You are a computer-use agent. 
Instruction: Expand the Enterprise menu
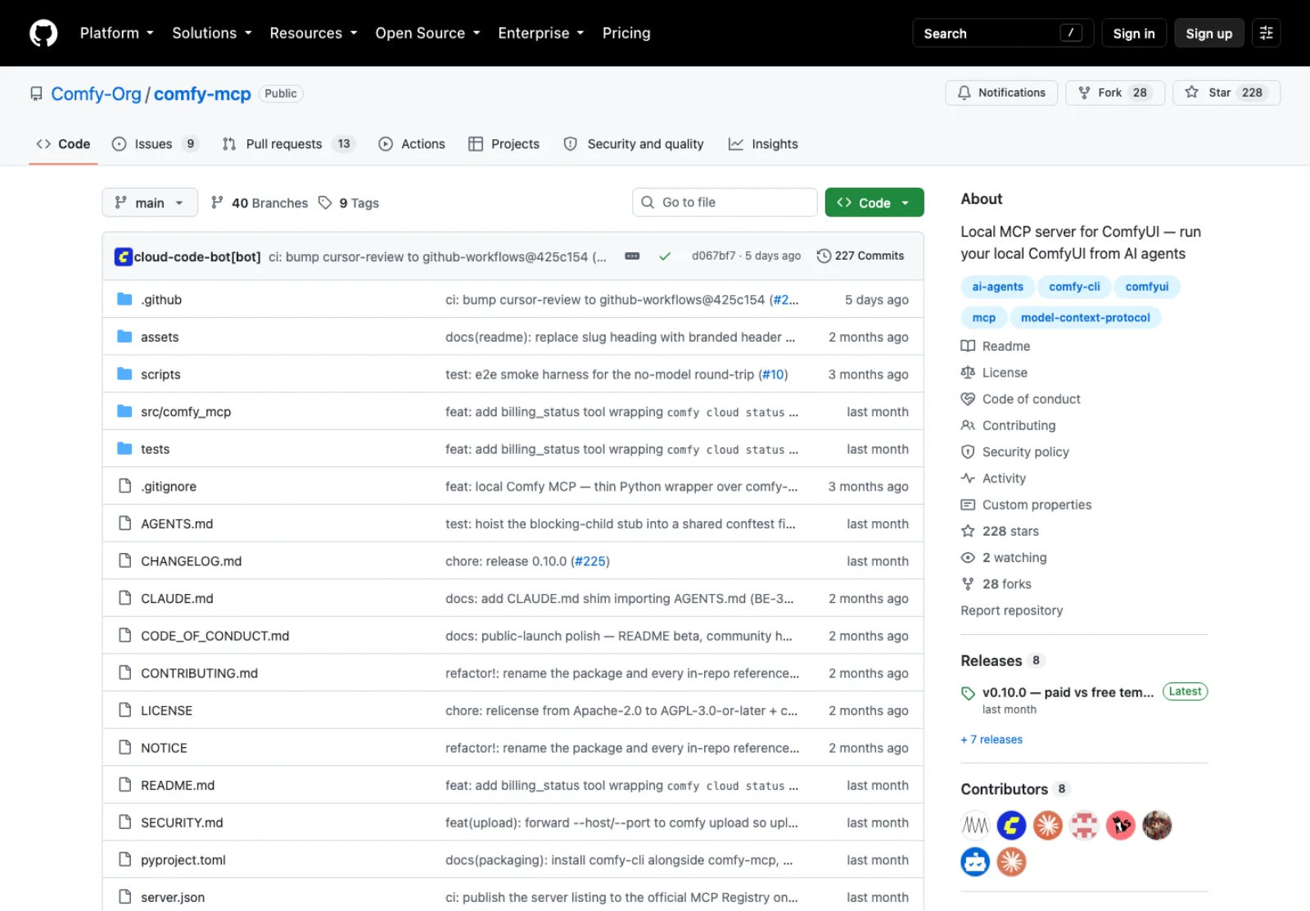541,33
